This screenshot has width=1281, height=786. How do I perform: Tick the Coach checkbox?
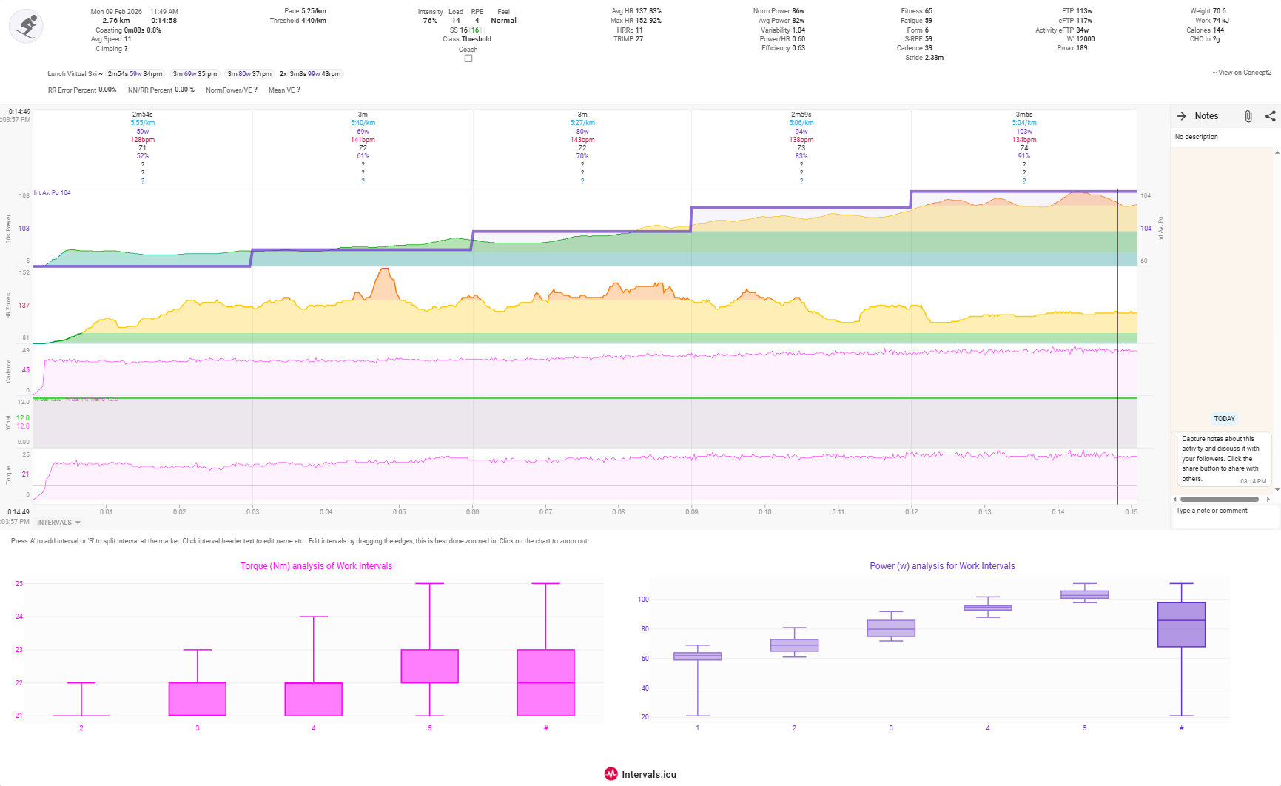pos(468,58)
